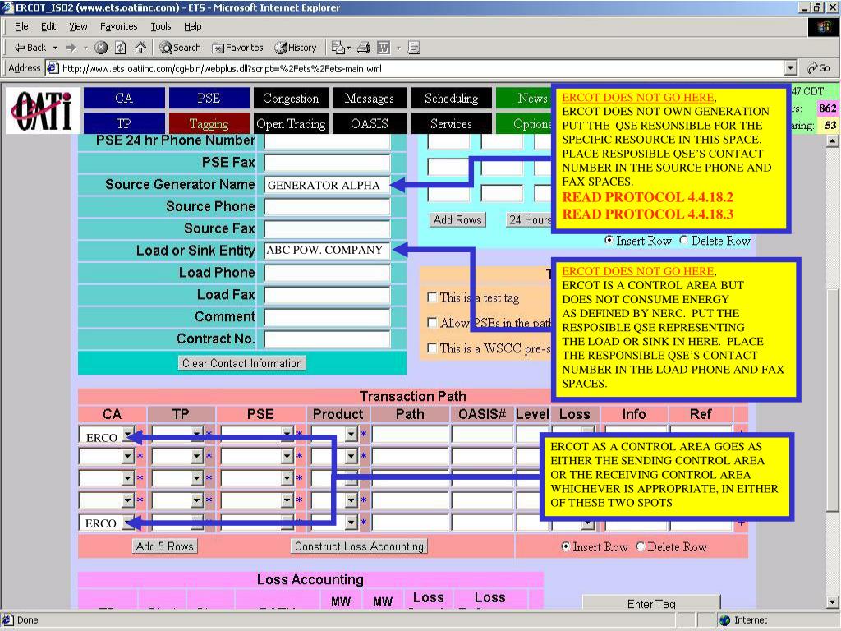Print the current page
The image size is (841, 631).
364,48
